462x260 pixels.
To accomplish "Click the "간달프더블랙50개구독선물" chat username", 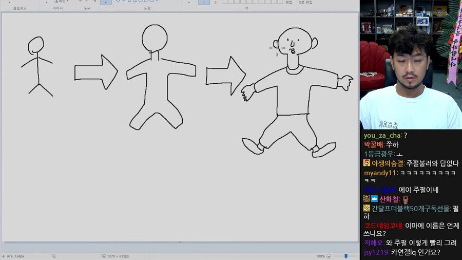I will click(x=411, y=209).
